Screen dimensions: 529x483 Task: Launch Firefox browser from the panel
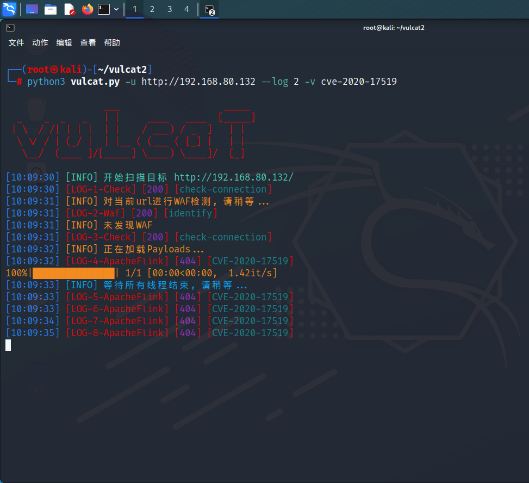[87, 9]
